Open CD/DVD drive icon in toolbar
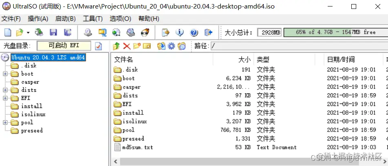The width and height of the screenshot is (388, 166). (x=39, y=32)
